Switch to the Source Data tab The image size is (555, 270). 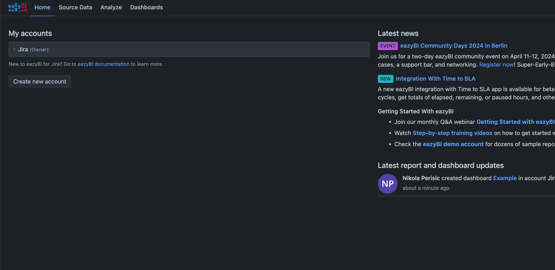[76, 7]
